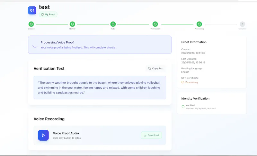The height and width of the screenshot is (156, 257).
Task: Download the voice proof audio
Action: point(151,135)
